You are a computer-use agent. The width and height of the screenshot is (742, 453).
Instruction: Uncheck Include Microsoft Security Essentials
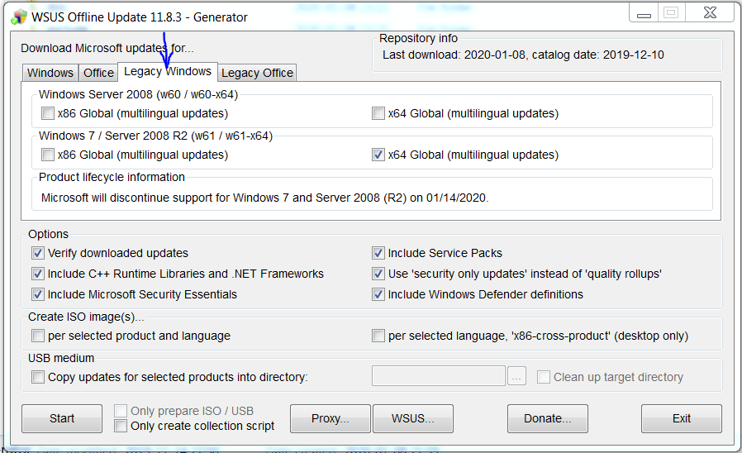pos(38,294)
